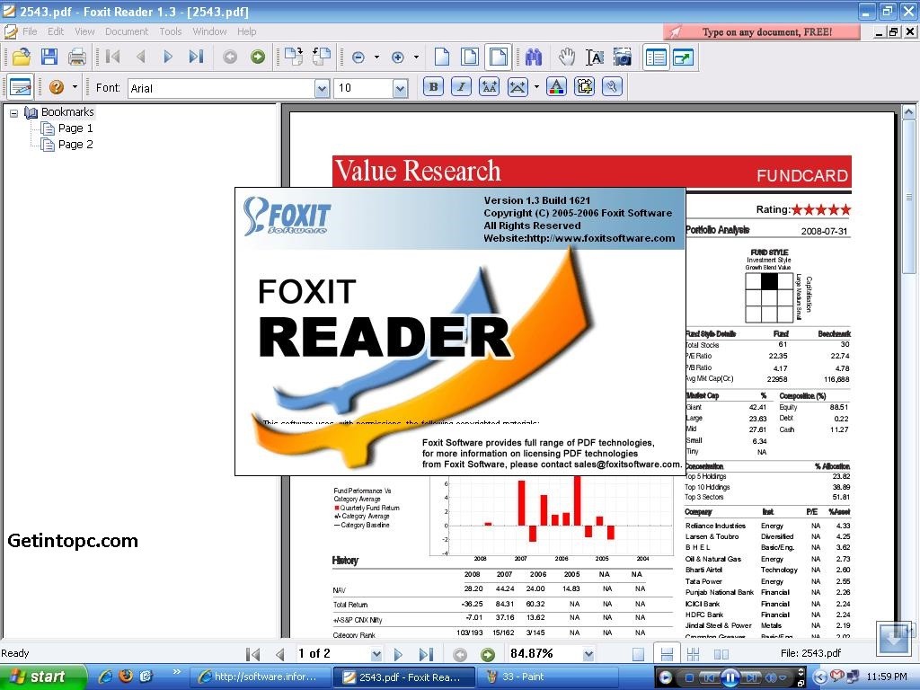This screenshot has height=690, width=920.
Task: Select Single Page layout in status bar
Action: 638,654
